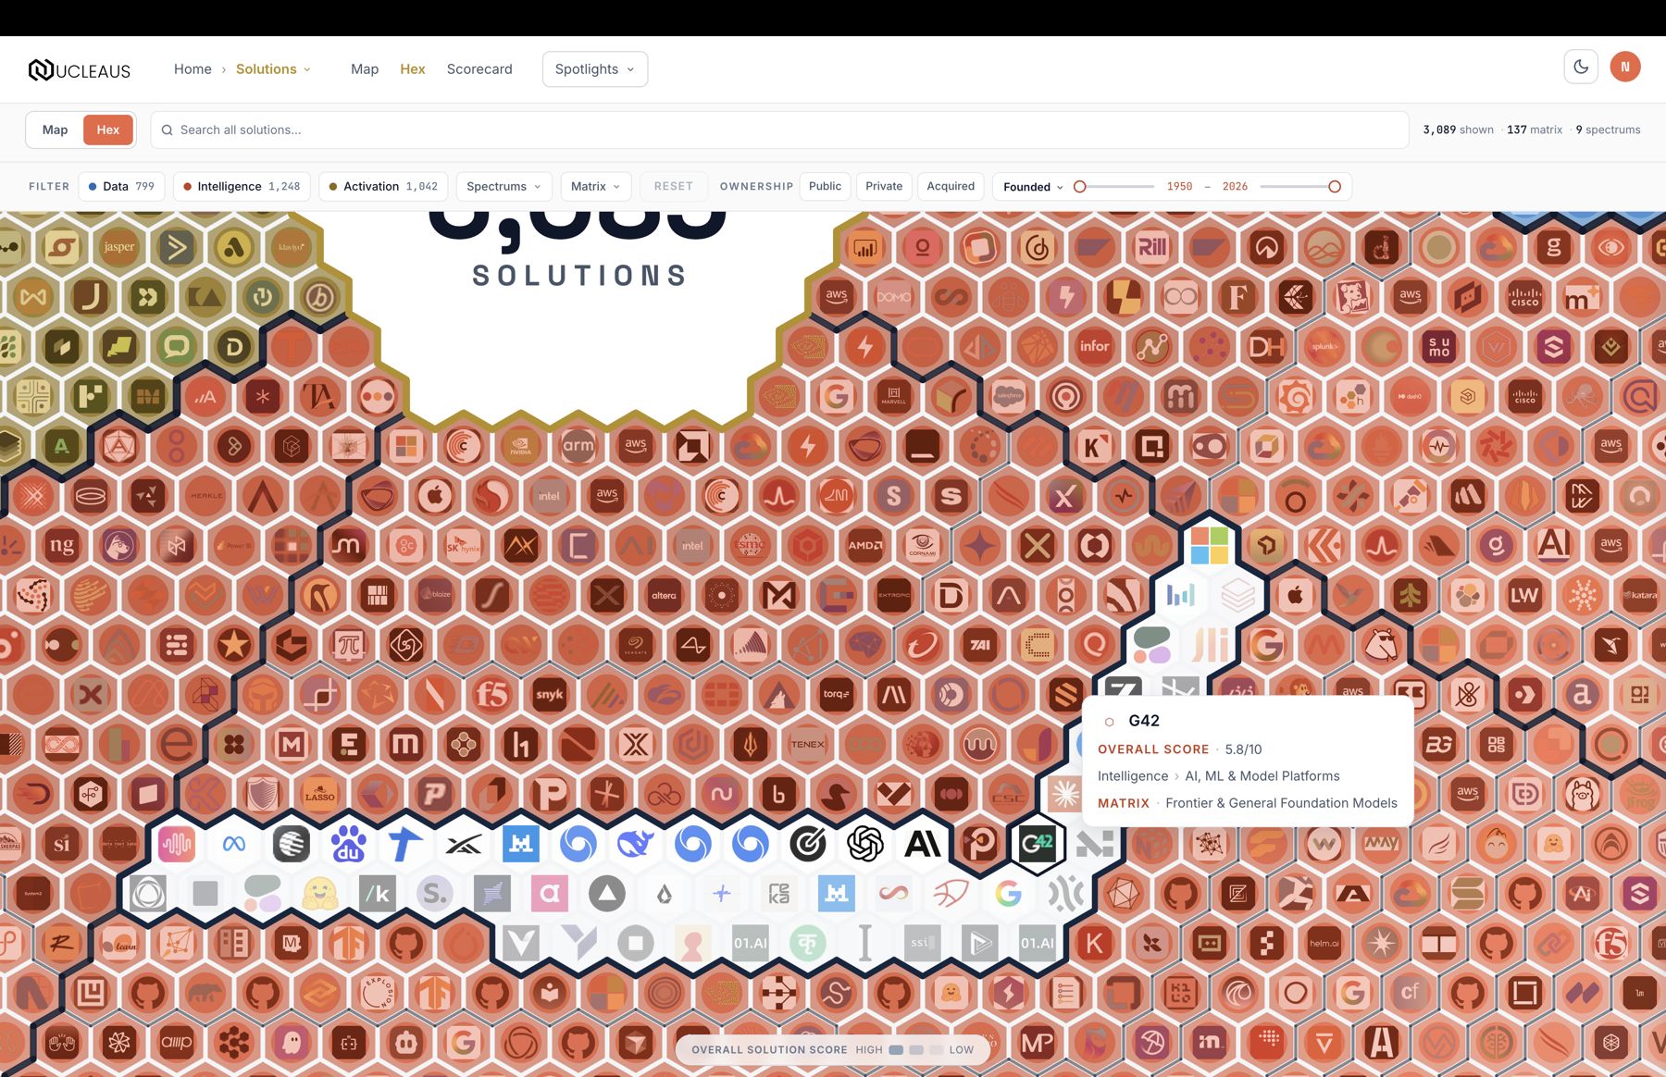This screenshot has height=1077, width=1666.
Task: Click the helm.ai logo hexagon
Action: (x=1324, y=944)
